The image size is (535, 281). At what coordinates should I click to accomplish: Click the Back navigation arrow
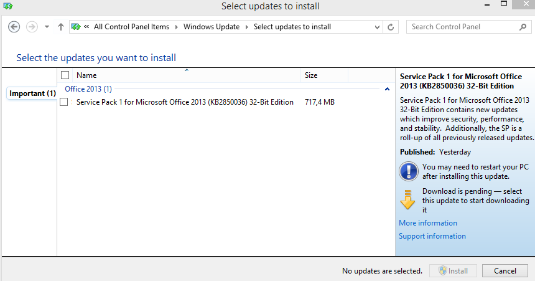pos(14,27)
